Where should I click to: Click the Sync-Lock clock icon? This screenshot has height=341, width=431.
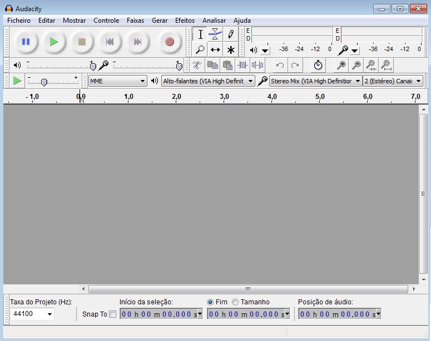(318, 65)
